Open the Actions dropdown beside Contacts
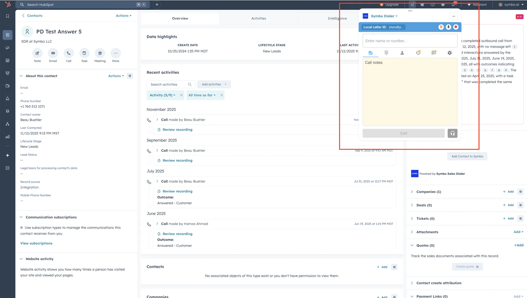The height and width of the screenshot is (298, 527). [x=124, y=16]
